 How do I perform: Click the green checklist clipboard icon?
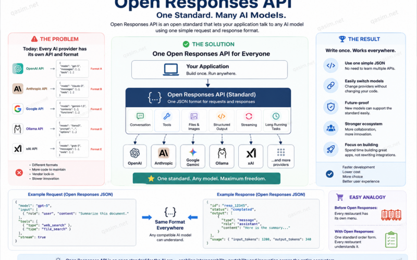391,239
